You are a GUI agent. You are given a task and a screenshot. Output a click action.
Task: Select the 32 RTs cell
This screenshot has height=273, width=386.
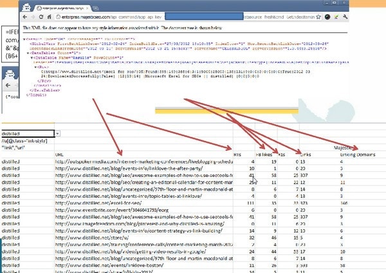point(244,238)
